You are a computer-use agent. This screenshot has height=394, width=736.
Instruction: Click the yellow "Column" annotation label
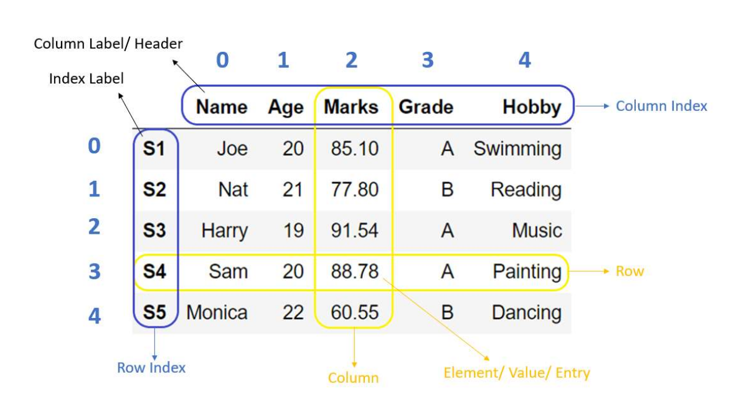tap(353, 377)
